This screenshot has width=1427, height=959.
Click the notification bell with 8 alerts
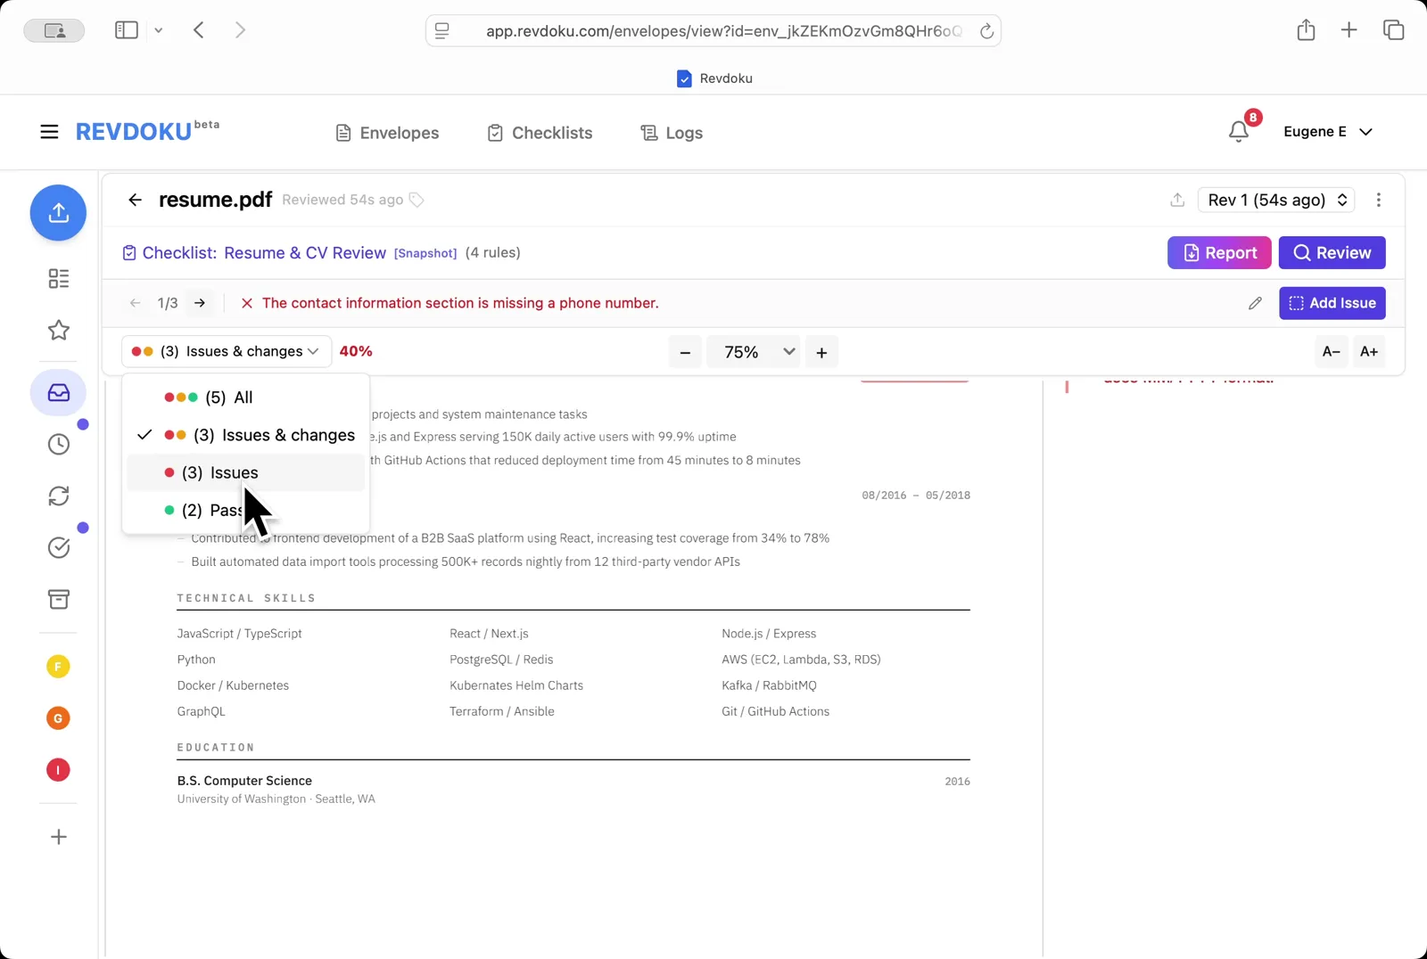tap(1238, 131)
